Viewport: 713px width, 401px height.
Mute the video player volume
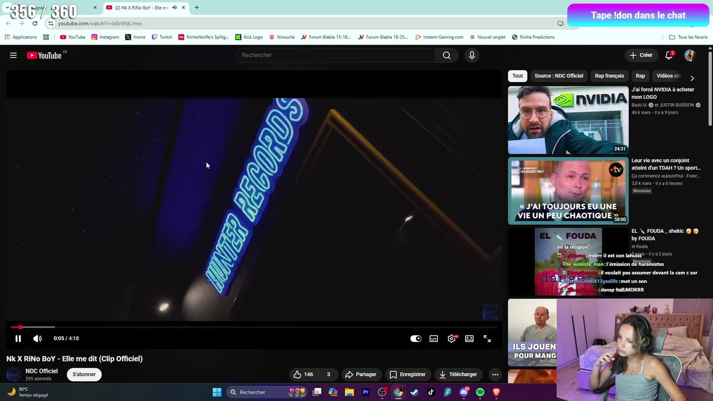pyautogui.click(x=37, y=338)
